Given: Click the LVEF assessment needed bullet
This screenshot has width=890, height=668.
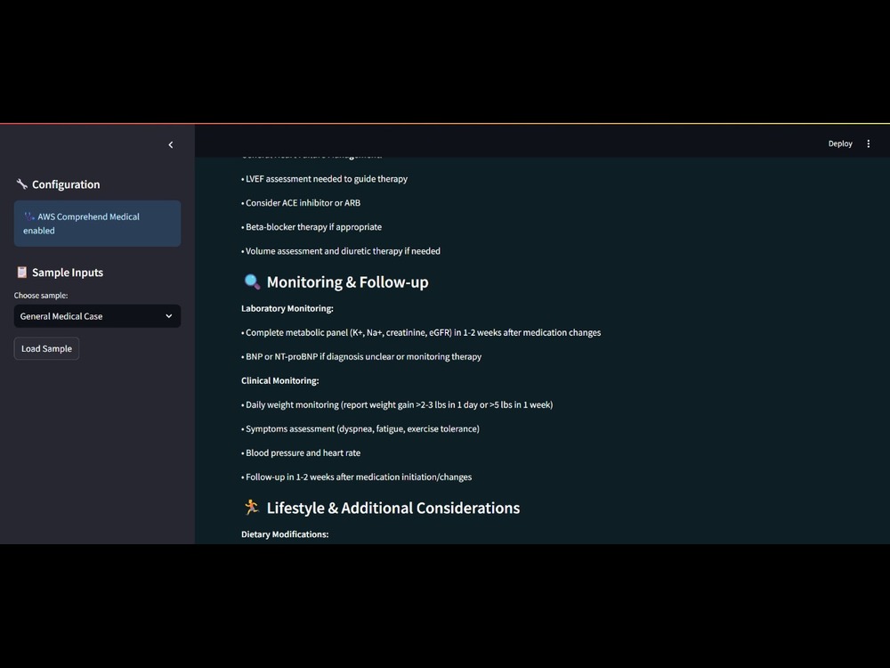Looking at the screenshot, I should 324,179.
